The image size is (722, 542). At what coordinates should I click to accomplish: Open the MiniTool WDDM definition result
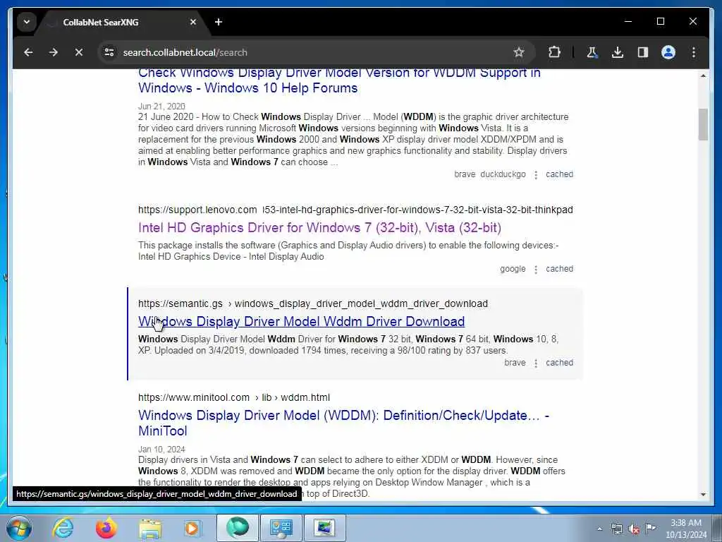[343, 423]
